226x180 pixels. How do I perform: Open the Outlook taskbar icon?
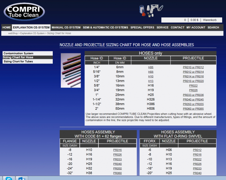pyautogui.click(x=22, y=178)
